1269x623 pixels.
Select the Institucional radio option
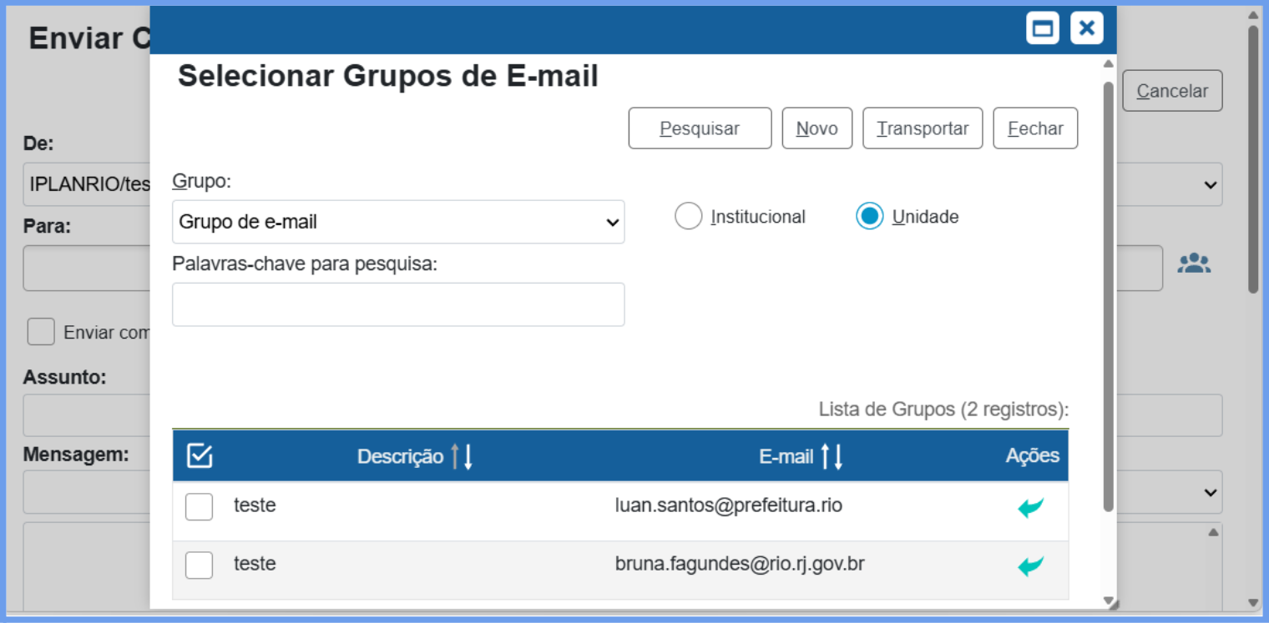click(688, 217)
